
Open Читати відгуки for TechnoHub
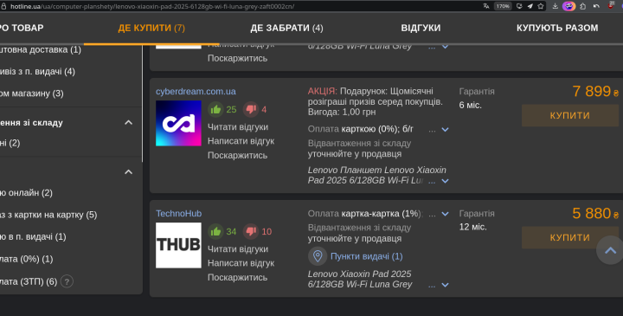tap(238, 249)
